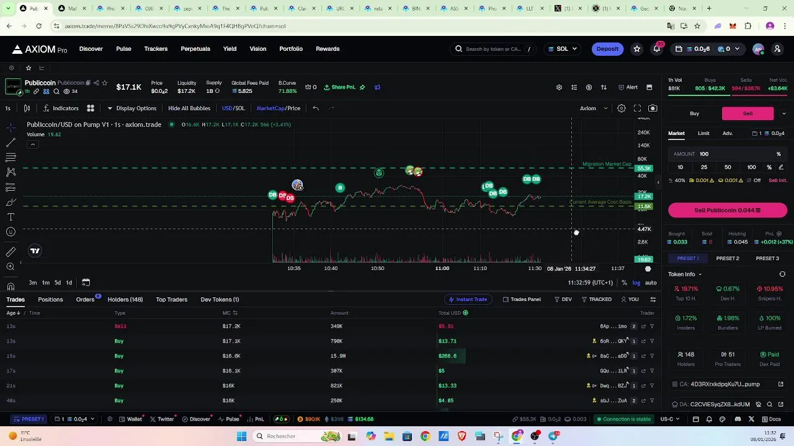
Task: Open the dropdown arrow beside Sell button
Action: (783, 113)
